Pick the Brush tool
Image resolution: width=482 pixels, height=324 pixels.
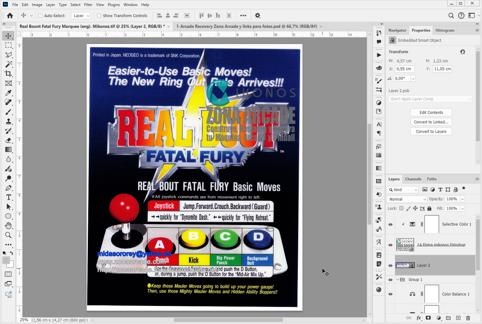(x=9, y=112)
